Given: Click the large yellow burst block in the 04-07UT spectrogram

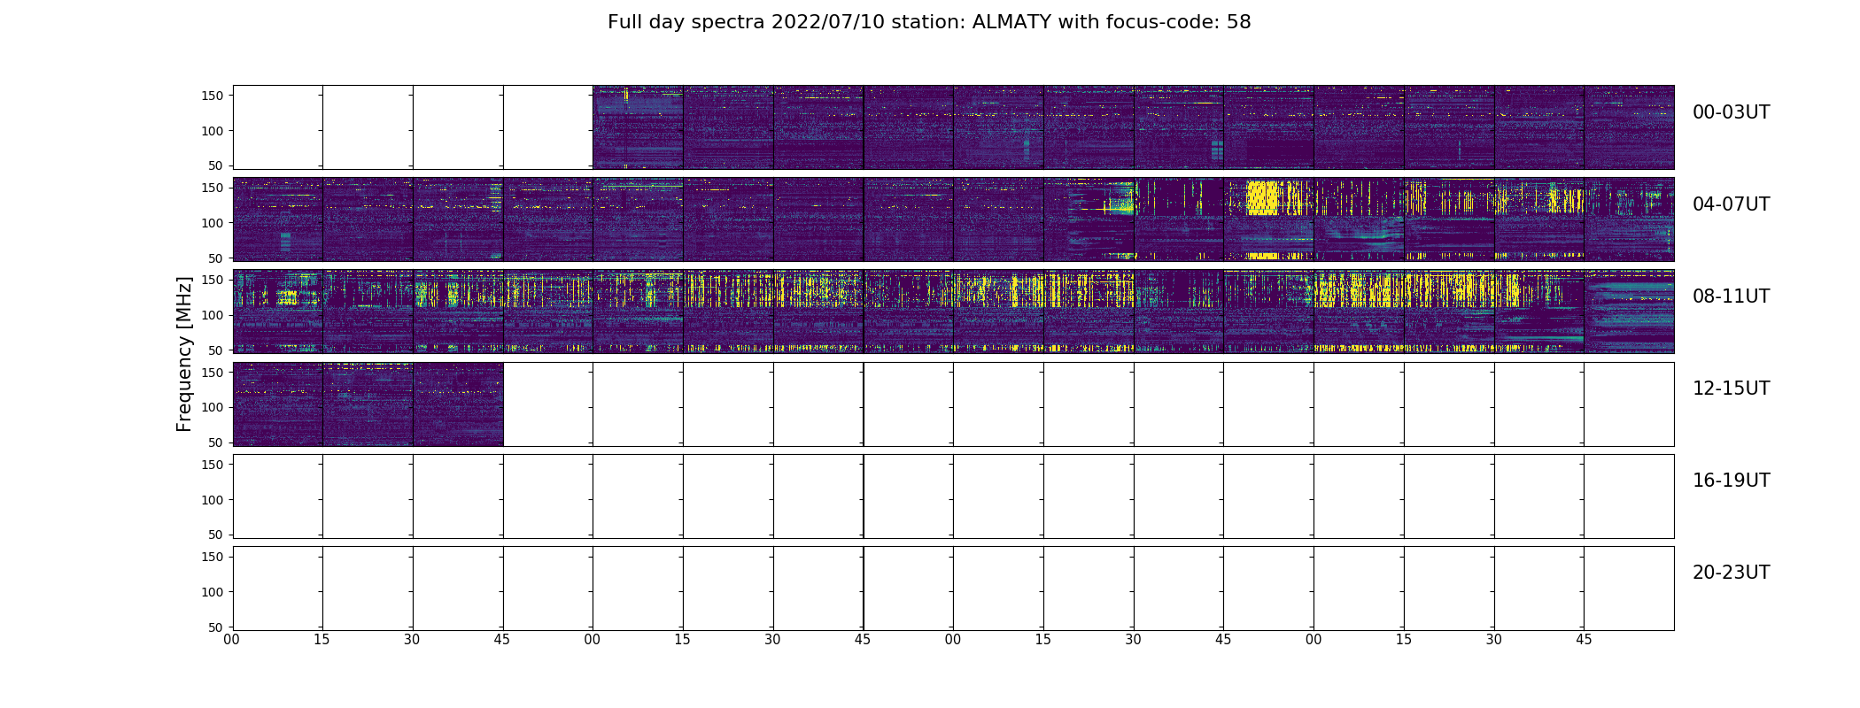Looking at the screenshot, I should click(1262, 198).
